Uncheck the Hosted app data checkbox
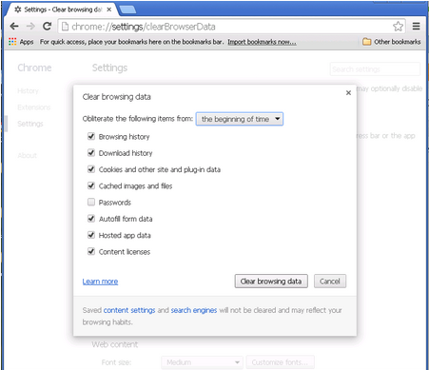 [91, 235]
